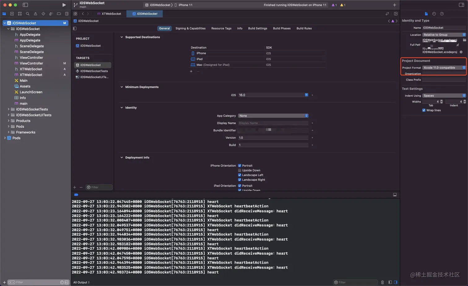This screenshot has width=468, height=286.
Task: Expand the Pods project in navigator
Action: 5,138
